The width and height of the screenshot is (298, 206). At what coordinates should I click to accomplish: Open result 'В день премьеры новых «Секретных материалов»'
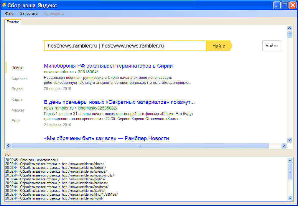point(119,102)
